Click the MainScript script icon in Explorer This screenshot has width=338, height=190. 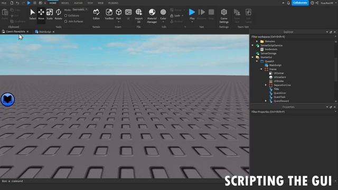pos(266,65)
